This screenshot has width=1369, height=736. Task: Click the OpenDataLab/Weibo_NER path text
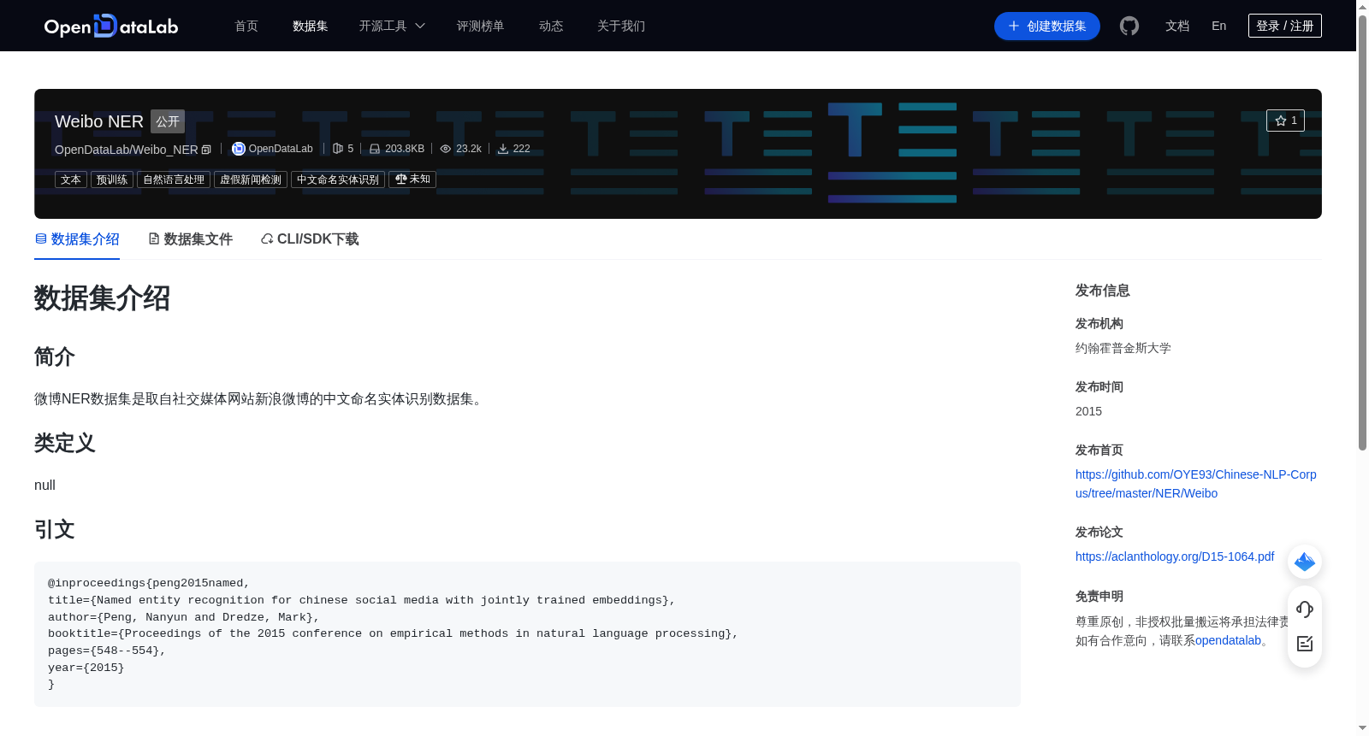[x=127, y=150]
